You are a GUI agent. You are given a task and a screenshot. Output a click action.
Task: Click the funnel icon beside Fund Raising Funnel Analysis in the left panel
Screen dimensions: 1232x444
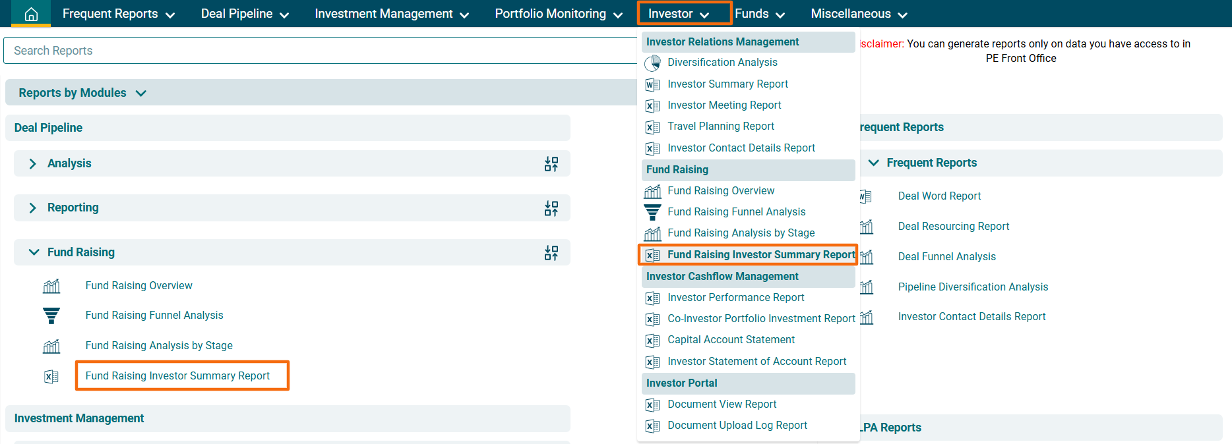[51, 316]
